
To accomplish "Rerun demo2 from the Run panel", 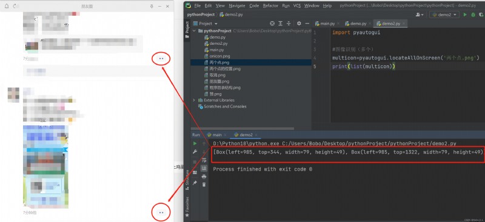I will pos(195,143).
